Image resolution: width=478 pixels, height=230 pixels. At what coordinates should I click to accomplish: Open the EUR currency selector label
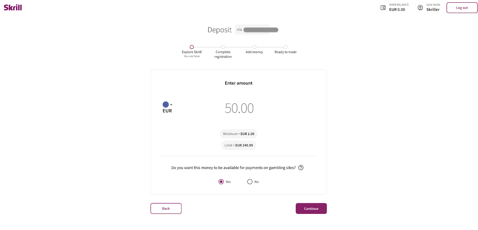pyautogui.click(x=167, y=111)
